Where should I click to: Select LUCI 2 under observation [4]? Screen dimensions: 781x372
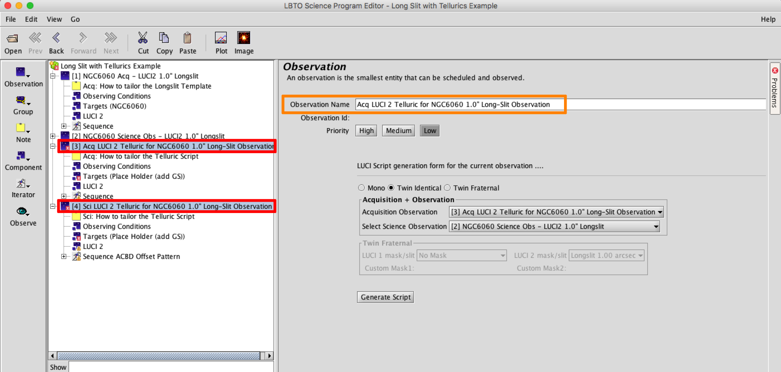click(93, 247)
